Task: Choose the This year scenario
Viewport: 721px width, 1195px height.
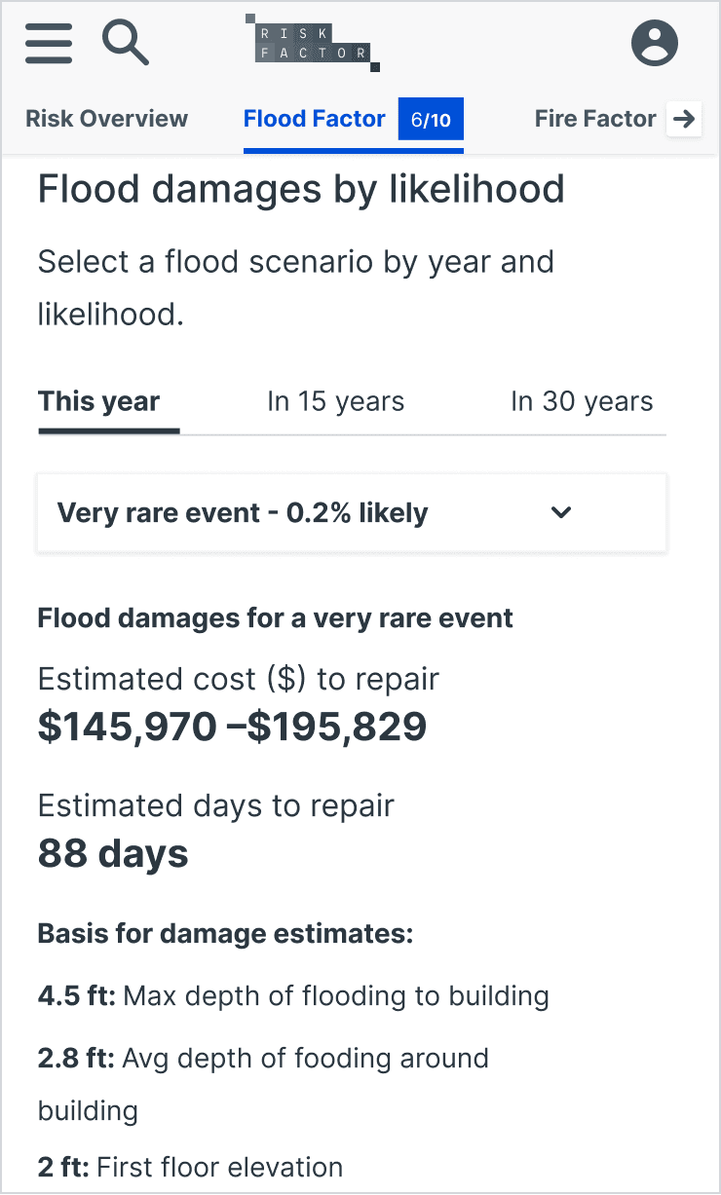Action: tap(99, 401)
